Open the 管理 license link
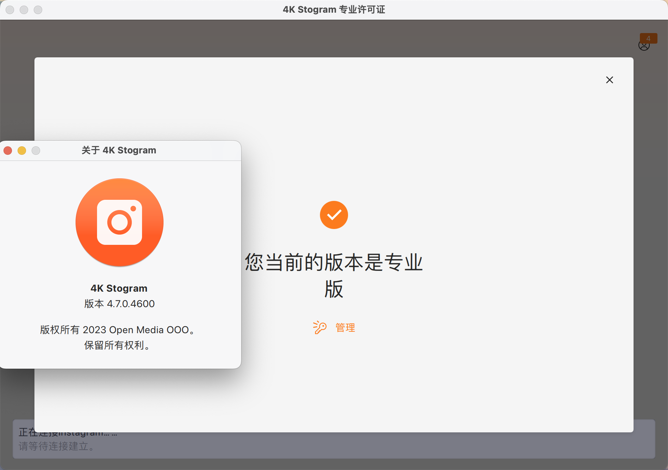This screenshot has width=668, height=470. click(345, 328)
